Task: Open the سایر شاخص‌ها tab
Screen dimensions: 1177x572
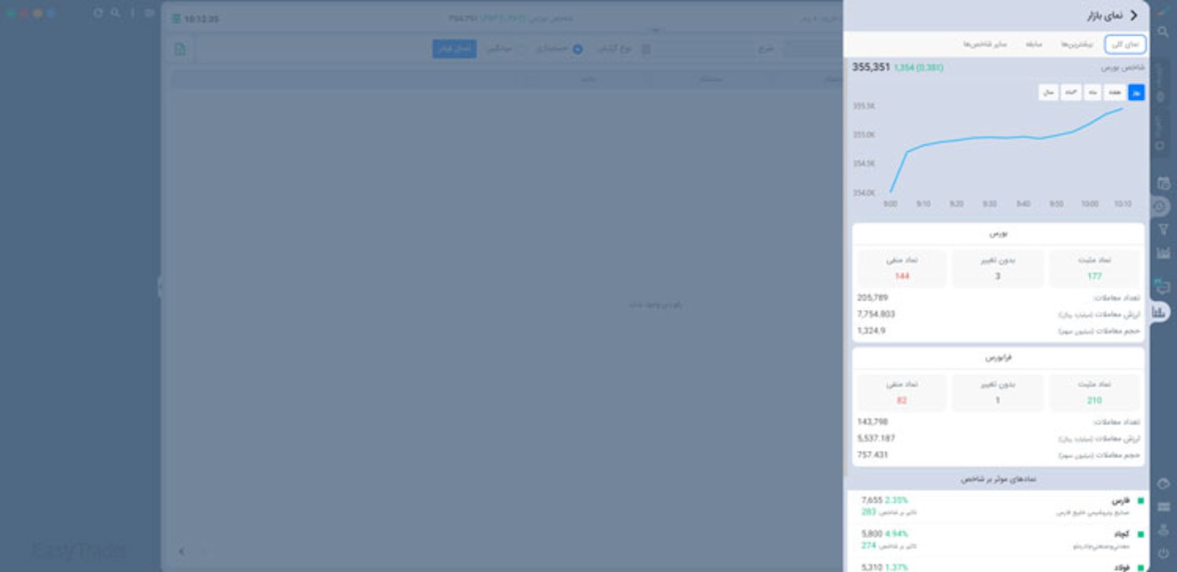Action: coord(985,45)
